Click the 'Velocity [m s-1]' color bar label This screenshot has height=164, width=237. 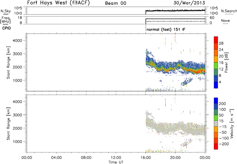point(232,123)
